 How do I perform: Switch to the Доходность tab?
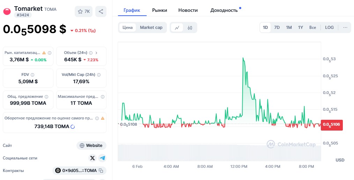pyautogui.click(x=224, y=10)
